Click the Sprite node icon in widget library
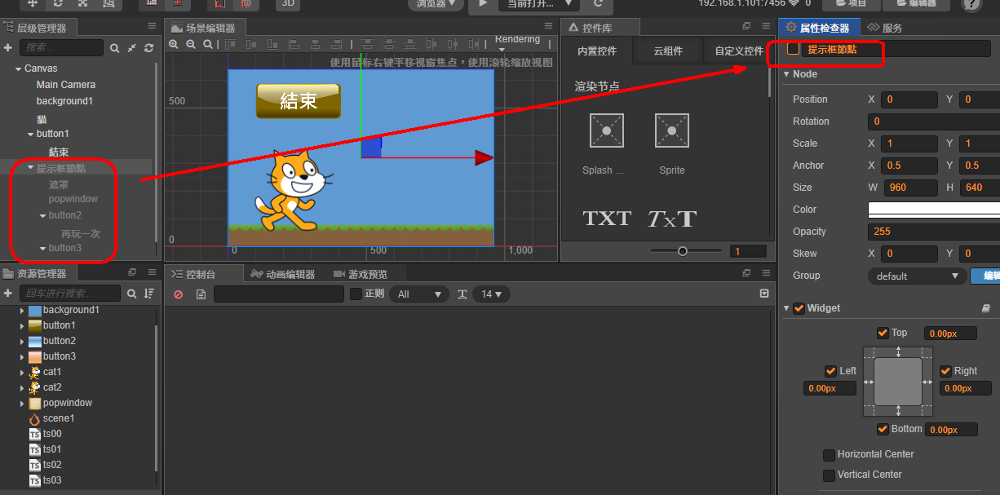 [x=672, y=130]
